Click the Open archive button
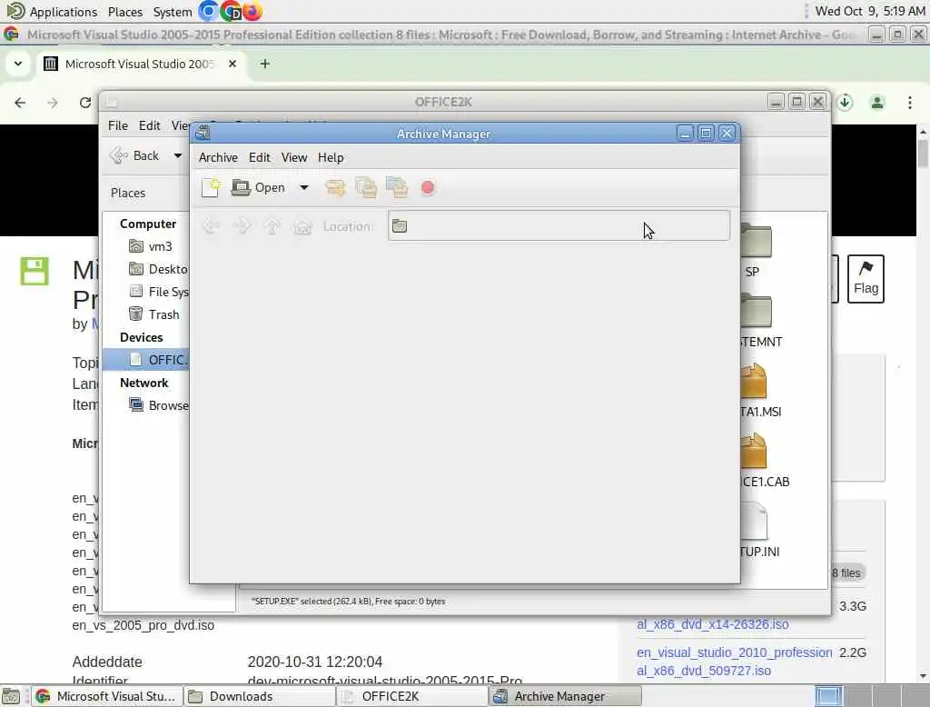This screenshot has width=930, height=707. [258, 187]
